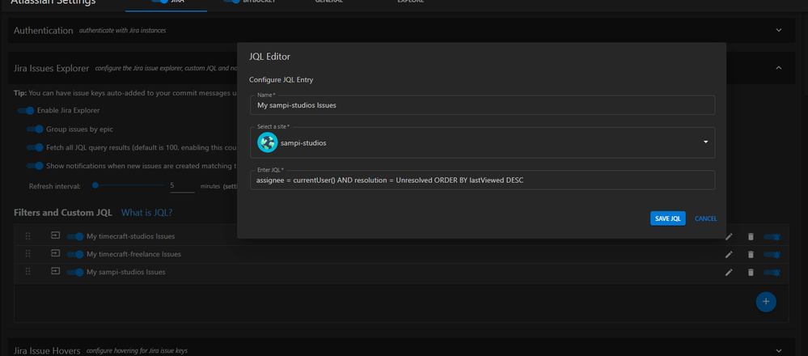
Task: Open the What is JQL? link
Action: pyautogui.click(x=146, y=213)
